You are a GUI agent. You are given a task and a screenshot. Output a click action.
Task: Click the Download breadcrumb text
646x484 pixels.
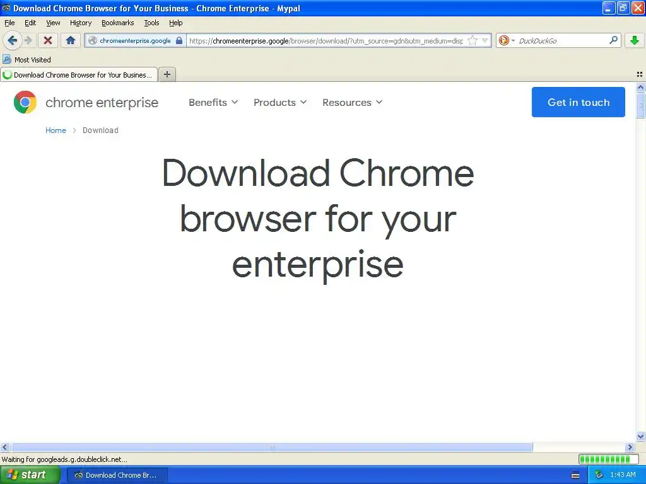(x=100, y=130)
